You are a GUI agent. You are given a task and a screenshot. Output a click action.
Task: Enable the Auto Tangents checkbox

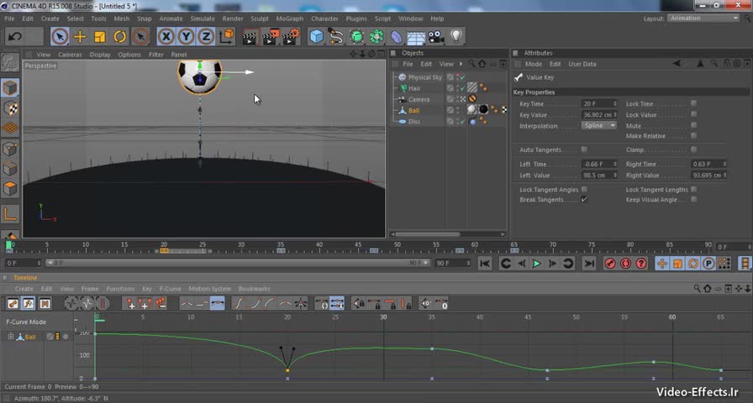click(x=584, y=149)
